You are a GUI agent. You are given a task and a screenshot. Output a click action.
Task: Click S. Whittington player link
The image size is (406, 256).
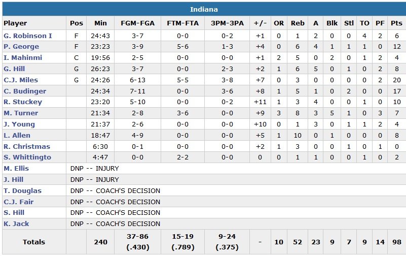(x=27, y=157)
